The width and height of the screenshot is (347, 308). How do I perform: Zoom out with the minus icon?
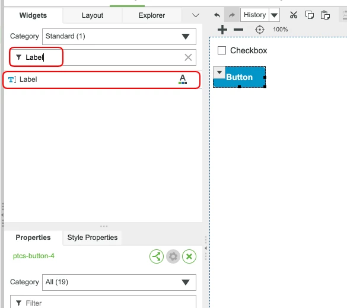tap(238, 30)
